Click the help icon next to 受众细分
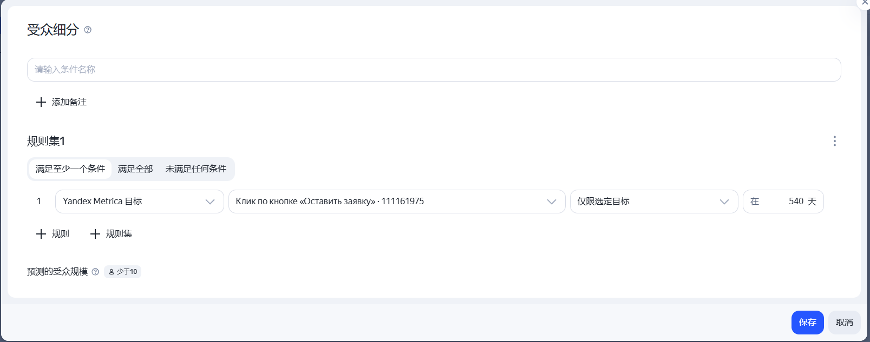This screenshot has height=342, width=870. click(88, 30)
